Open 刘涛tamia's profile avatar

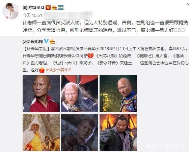click(11, 11)
